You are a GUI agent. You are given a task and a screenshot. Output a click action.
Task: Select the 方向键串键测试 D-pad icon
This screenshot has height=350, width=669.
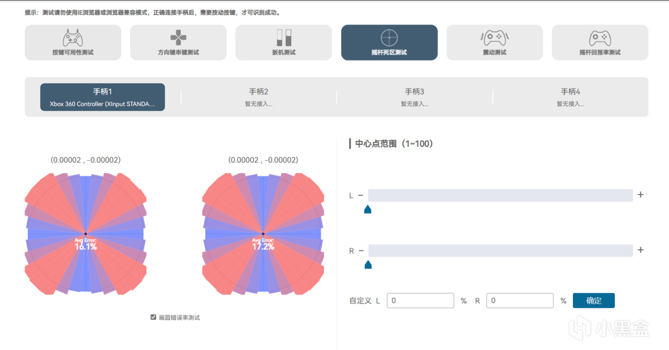coord(178,38)
